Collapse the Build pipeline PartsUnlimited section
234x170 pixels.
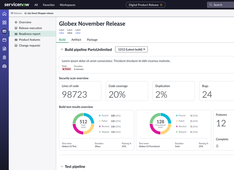[62, 49]
